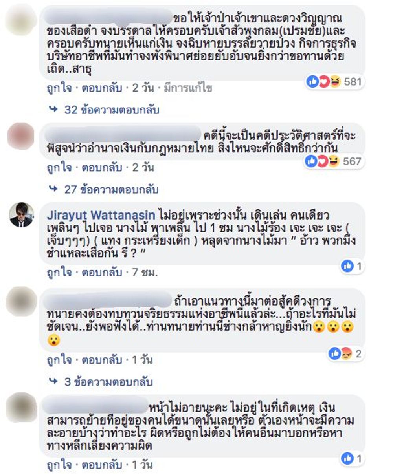Viewport: 393px width, 474px height.
Task: Like the first comment via ถูกใจ
Action: 59,88
